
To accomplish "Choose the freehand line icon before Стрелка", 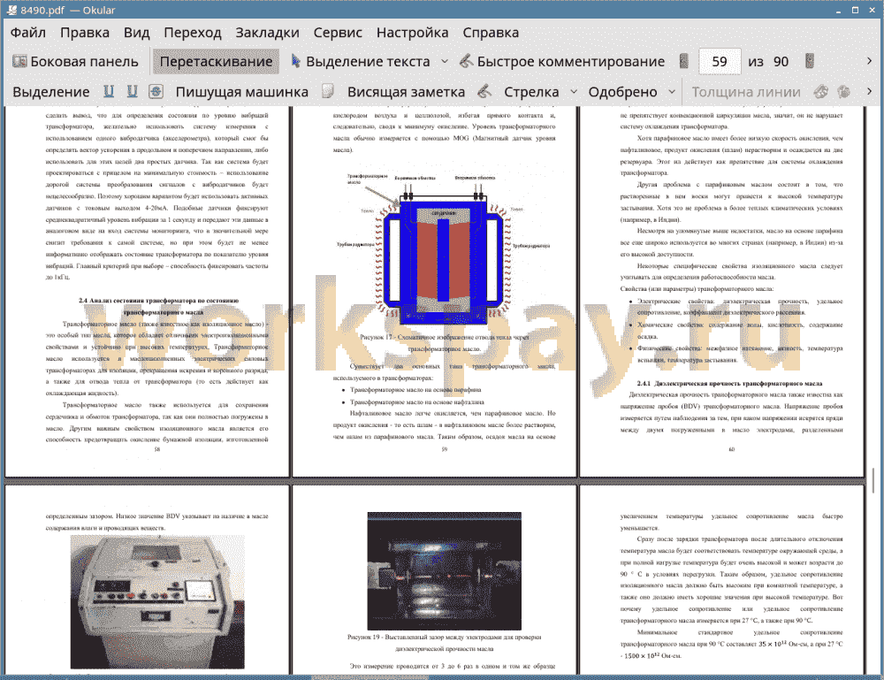I will coord(484,91).
